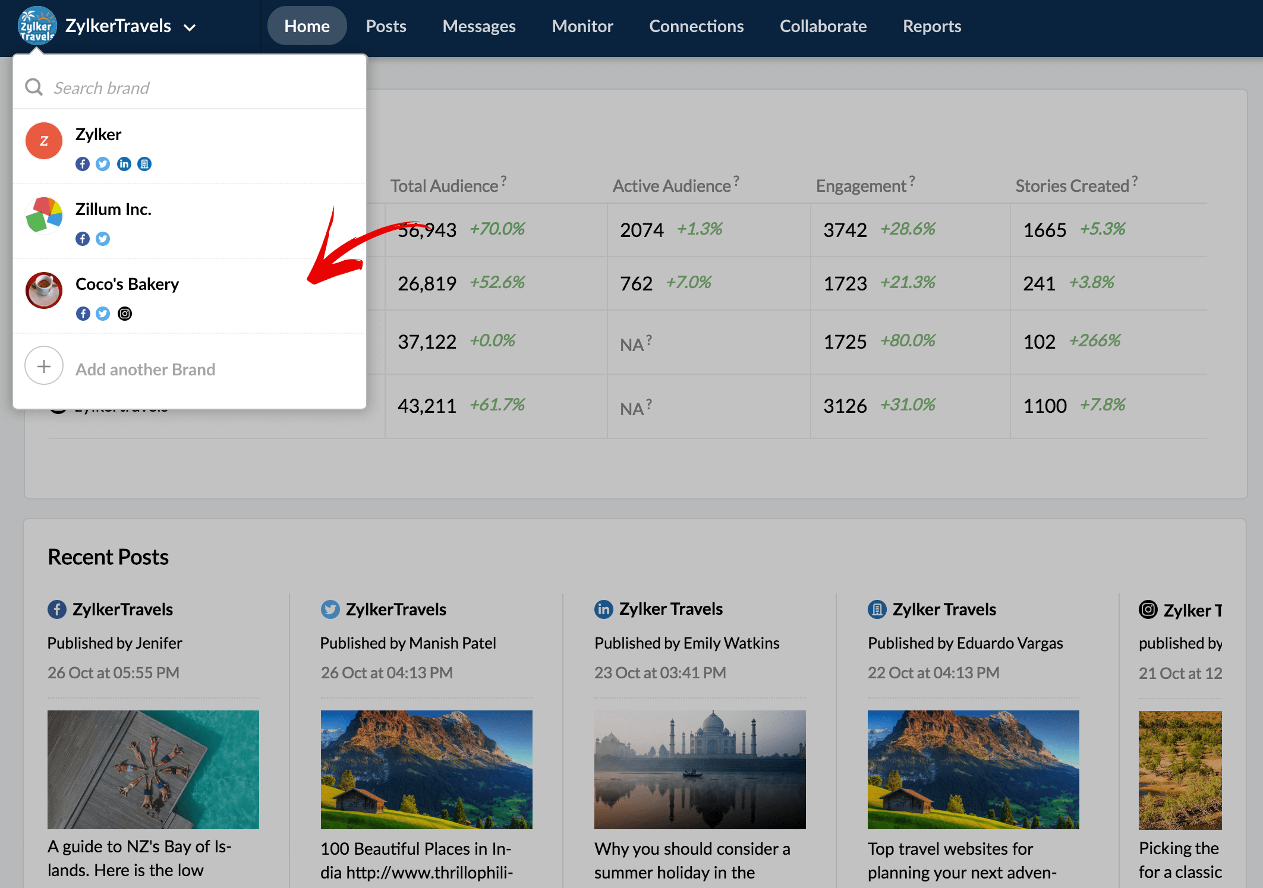Open Zylker Travels link on Emily Watkins' post

point(671,609)
